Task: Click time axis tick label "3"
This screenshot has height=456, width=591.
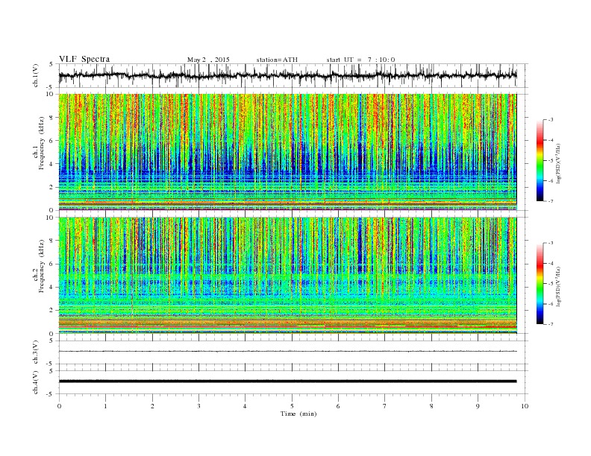Action: [x=198, y=406]
